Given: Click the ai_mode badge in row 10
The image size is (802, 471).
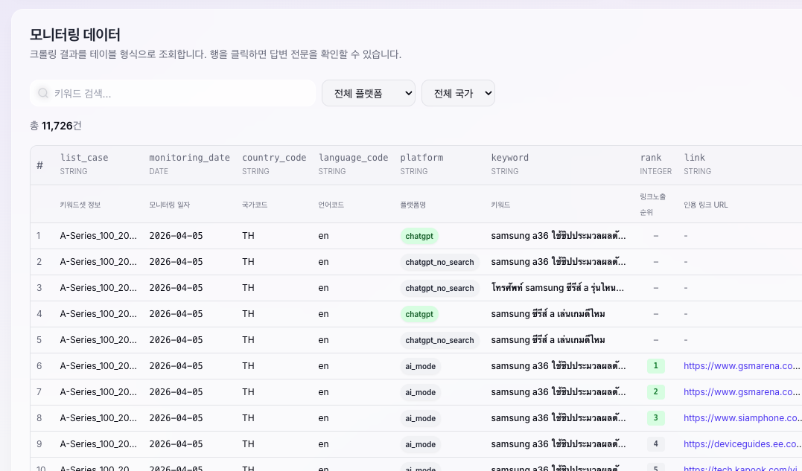Looking at the screenshot, I should coord(420,468).
